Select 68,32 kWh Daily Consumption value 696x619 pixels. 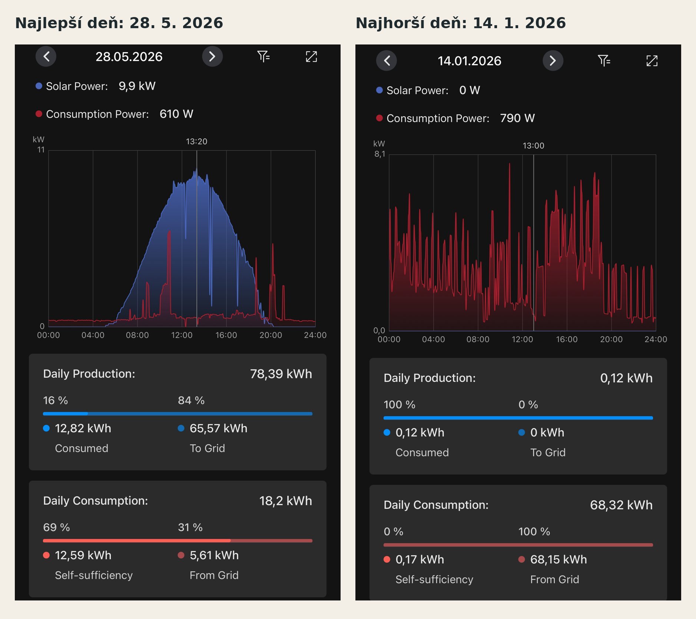(x=621, y=505)
